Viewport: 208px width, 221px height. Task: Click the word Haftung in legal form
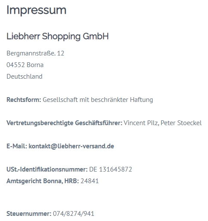click(x=142, y=100)
